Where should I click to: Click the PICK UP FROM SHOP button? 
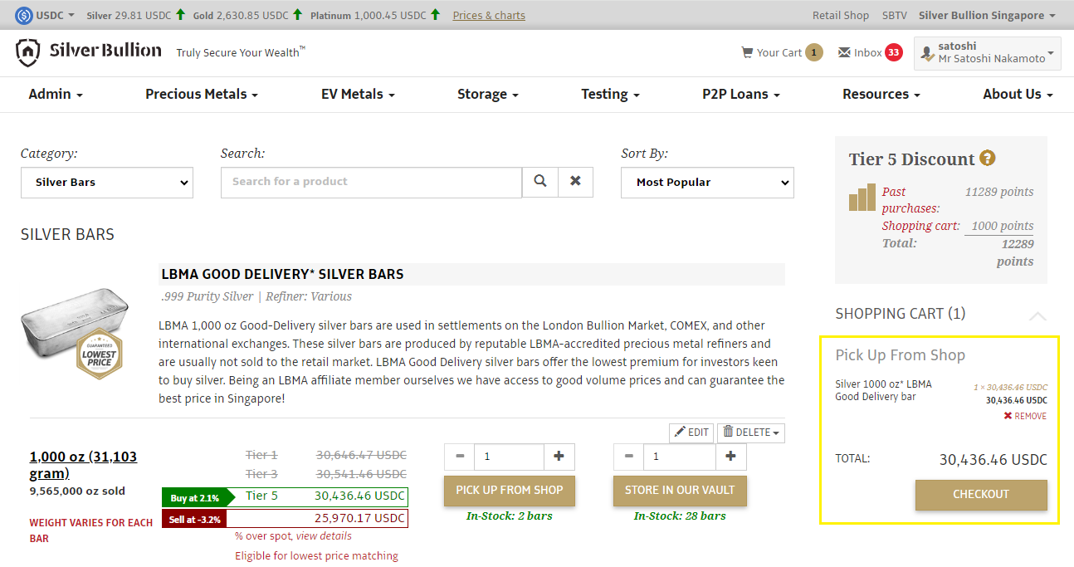point(510,491)
